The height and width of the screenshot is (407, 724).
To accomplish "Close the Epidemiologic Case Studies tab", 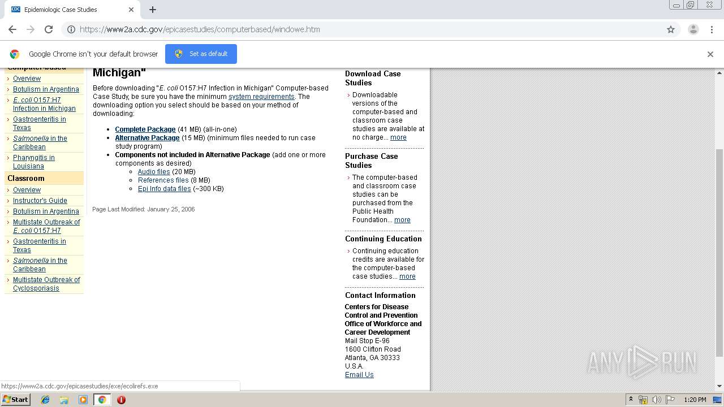I will [x=131, y=10].
